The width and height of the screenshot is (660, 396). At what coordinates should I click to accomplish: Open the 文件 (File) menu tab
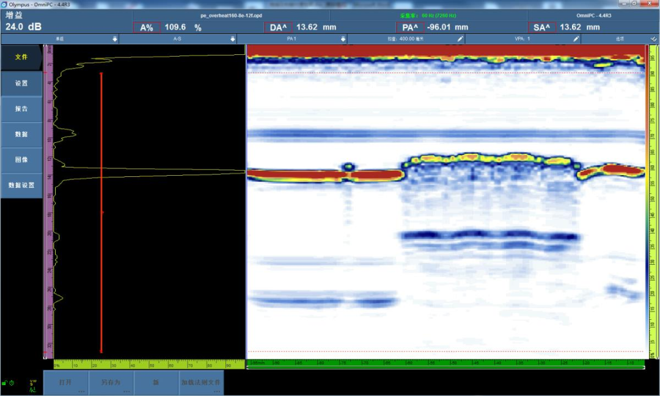click(x=21, y=57)
